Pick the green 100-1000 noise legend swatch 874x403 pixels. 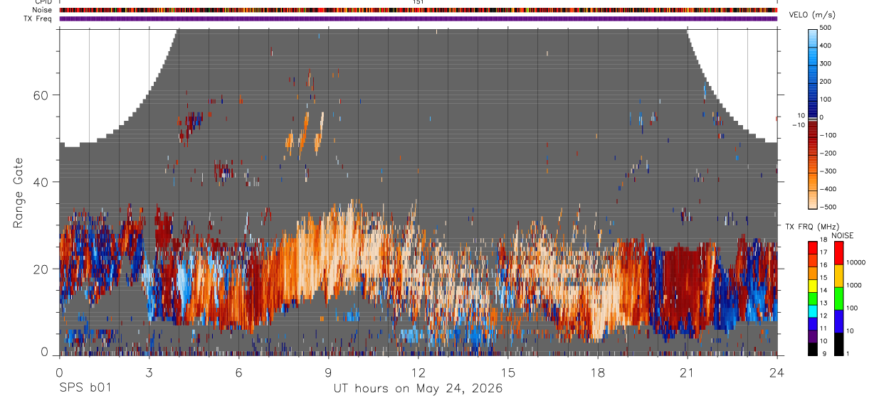pos(838,299)
